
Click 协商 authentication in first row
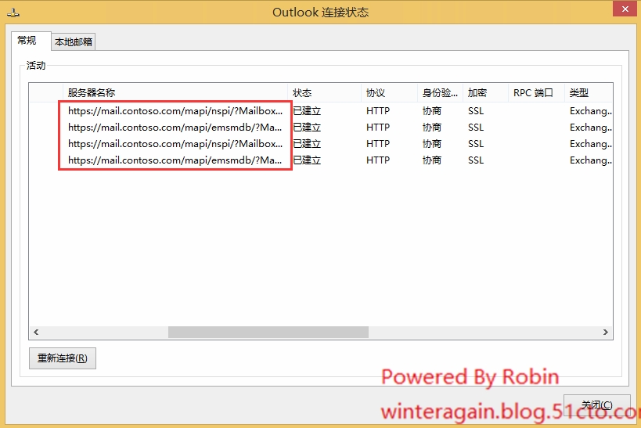click(432, 111)
